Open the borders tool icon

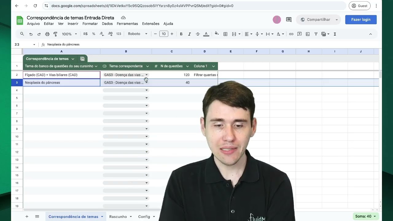pyautogui.click(x=225, y=34)
